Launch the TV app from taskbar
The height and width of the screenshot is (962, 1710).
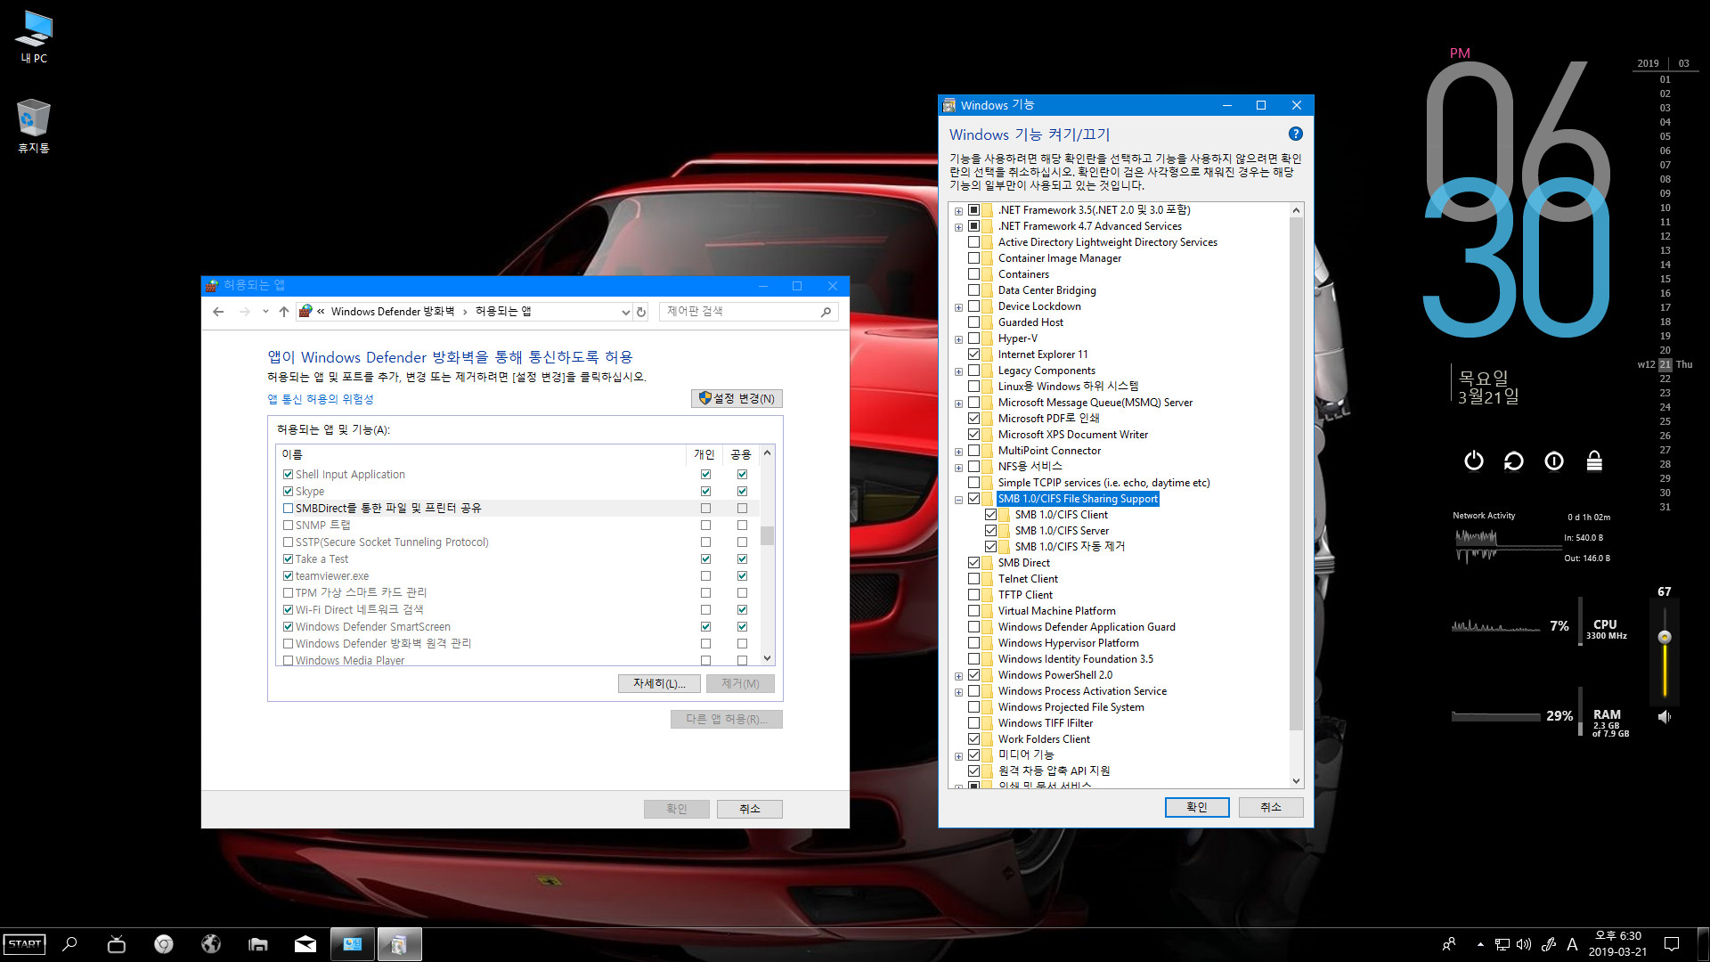117,944
